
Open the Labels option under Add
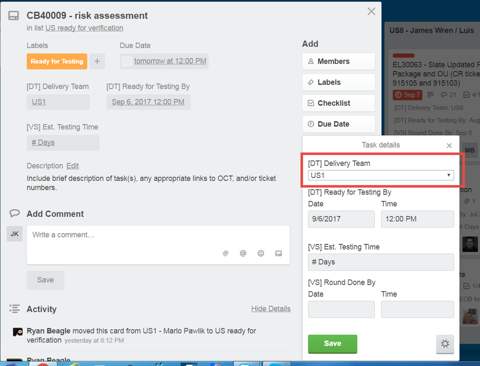pyautogui.click(x=339, y=82)
